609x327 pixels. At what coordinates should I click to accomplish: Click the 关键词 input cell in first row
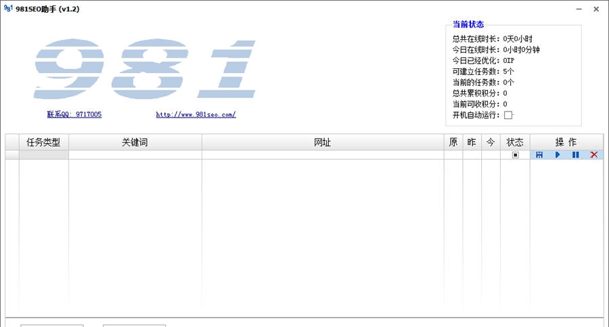pos(135,155)
